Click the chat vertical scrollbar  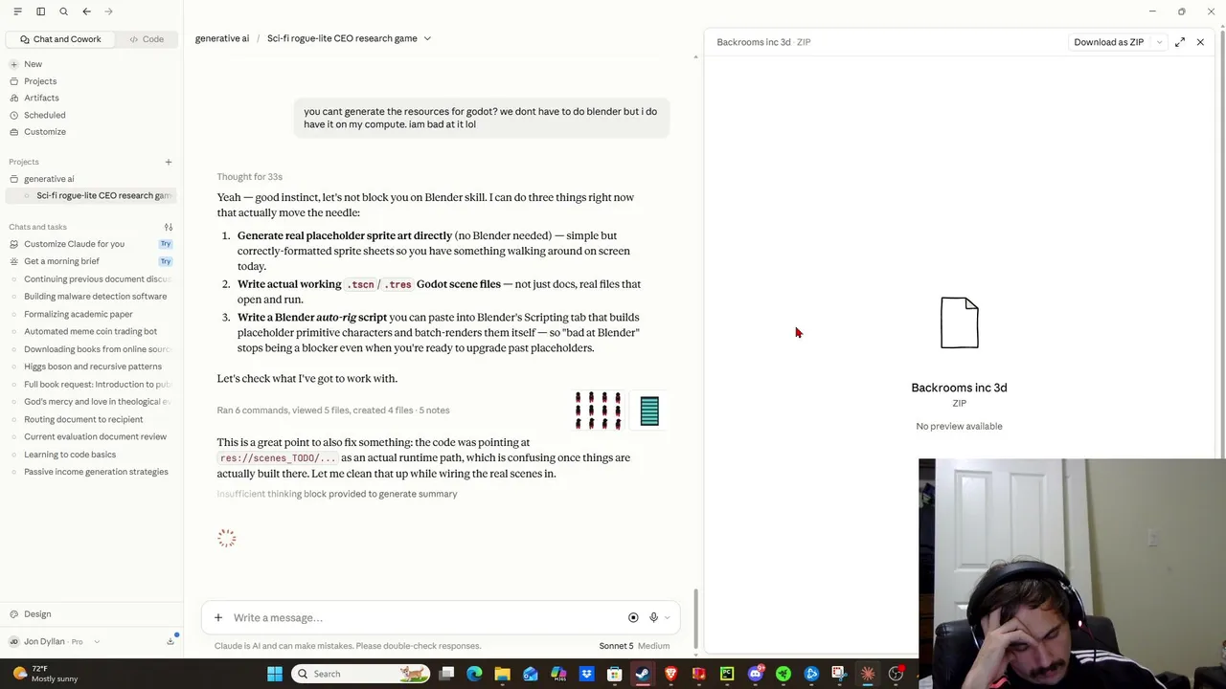point(696,617)
